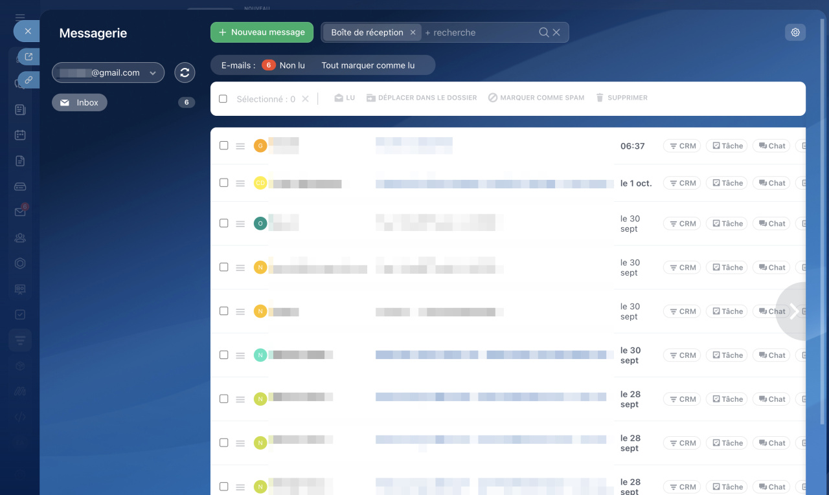Open the drag handle menu of first email
This screenshot has width=829, height=495.
[x=240, y=146]
